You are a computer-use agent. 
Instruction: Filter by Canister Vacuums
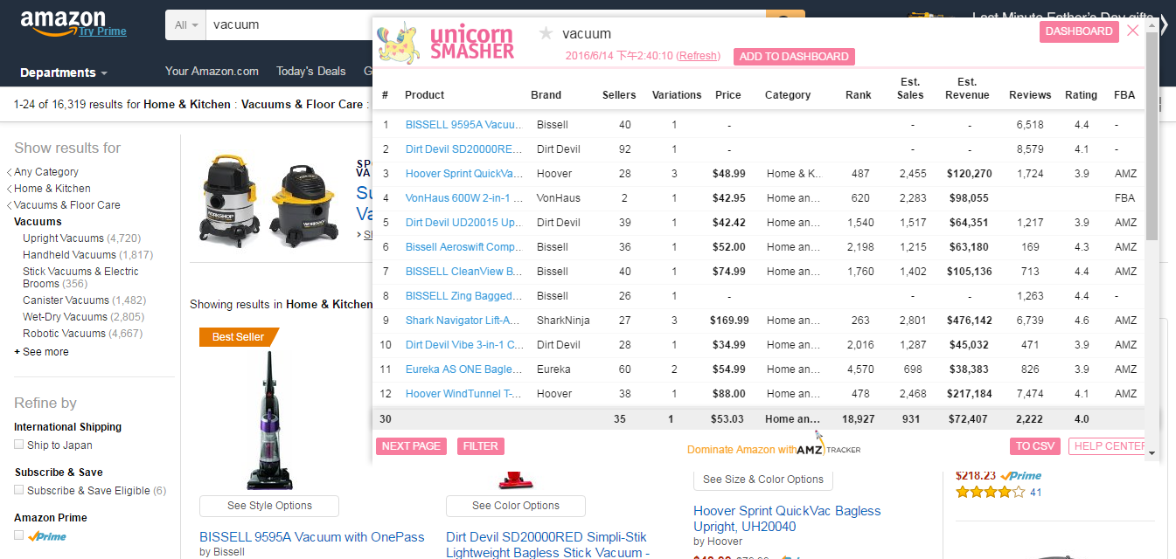(66, 300)
